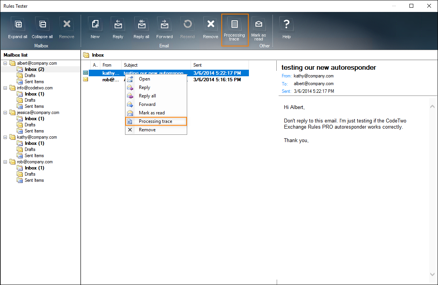Open rob's Drafts folder

[30, 174]
